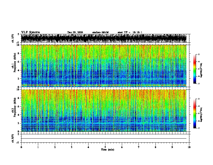
Task: Select the ch.2 "Frequency (kHz)" axis label
Action: (x=15, y=107)
